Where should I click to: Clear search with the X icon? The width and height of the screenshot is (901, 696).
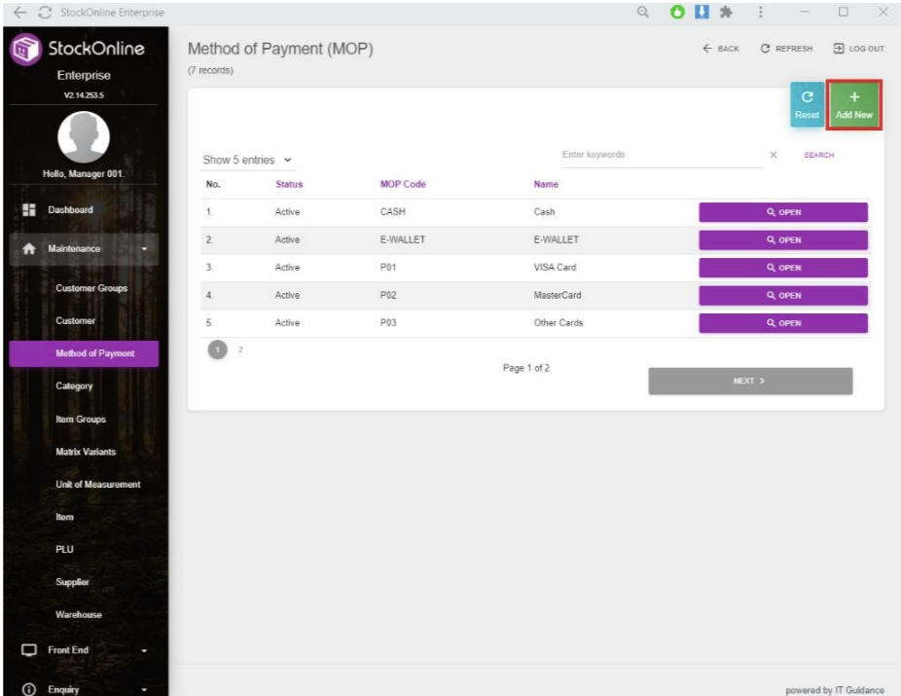773,156
